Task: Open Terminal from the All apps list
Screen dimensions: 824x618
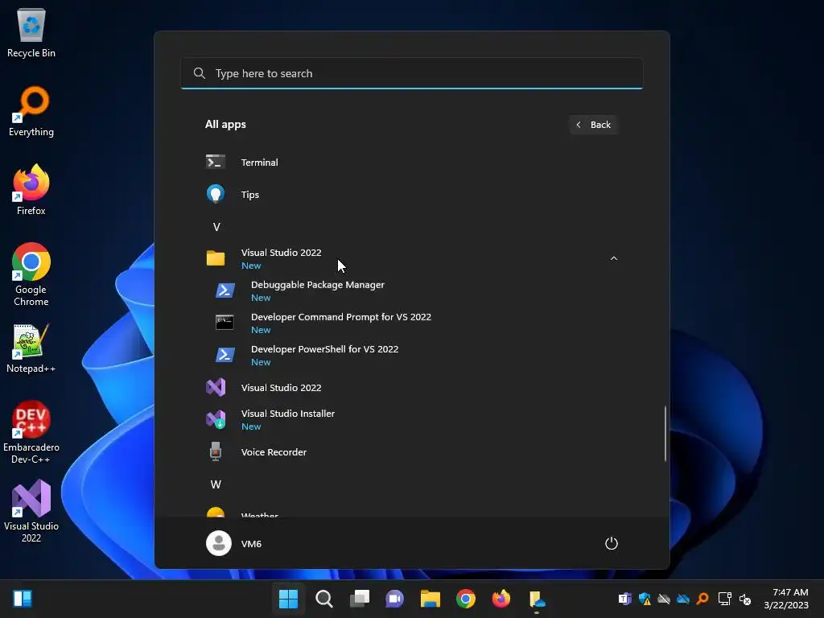Action: [x=411, y=163]
